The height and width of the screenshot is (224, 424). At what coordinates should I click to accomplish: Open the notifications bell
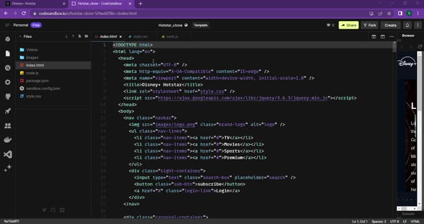(x=407, y=25)
